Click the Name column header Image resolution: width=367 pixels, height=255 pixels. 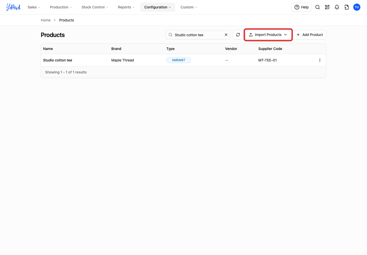pyautogui.click(x=48, y=49)
